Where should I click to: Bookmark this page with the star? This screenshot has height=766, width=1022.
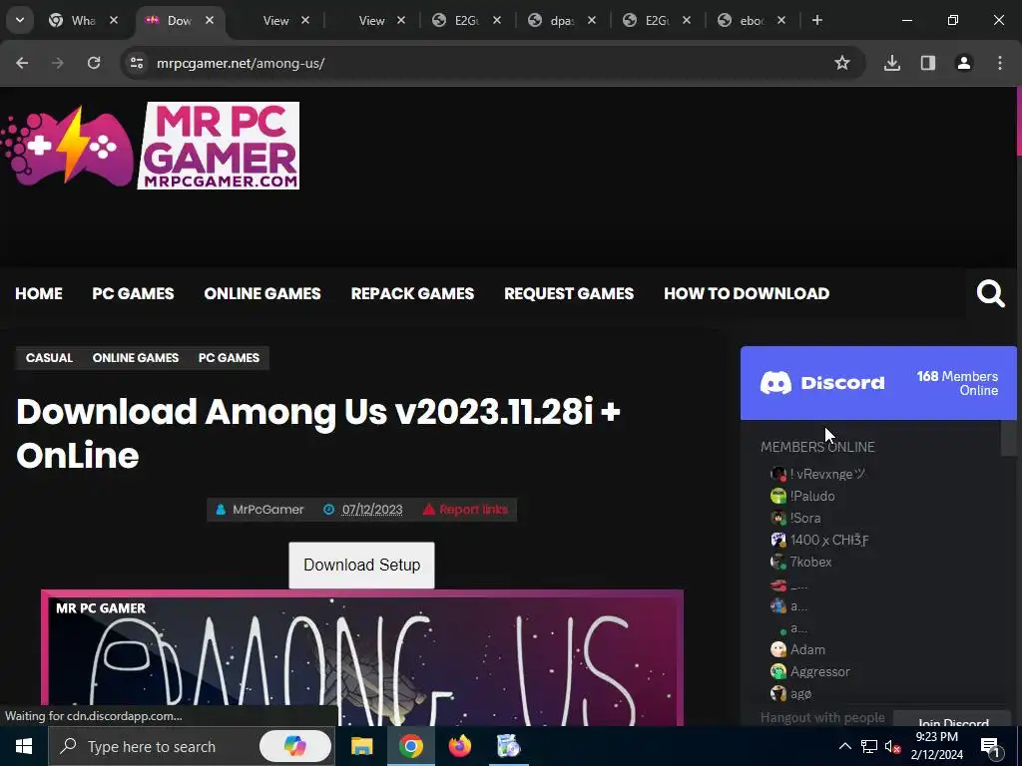click(x=842, y=63)
